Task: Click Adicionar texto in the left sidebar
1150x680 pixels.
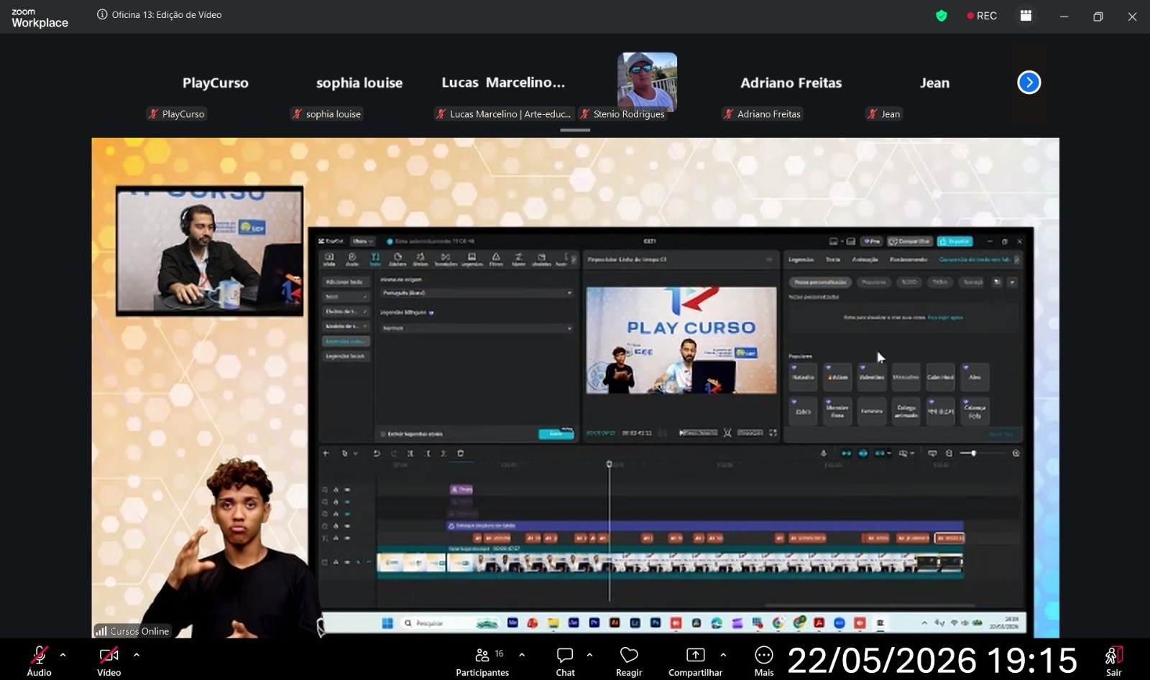Action: point(345,281)
